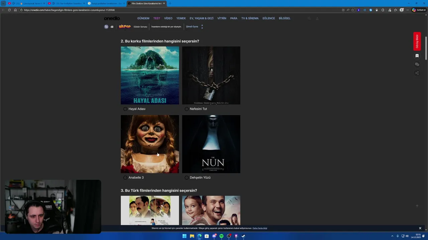Open the Onedio search magnifier
The height and width of the screenshot is (240, 428).
(309, 18)
